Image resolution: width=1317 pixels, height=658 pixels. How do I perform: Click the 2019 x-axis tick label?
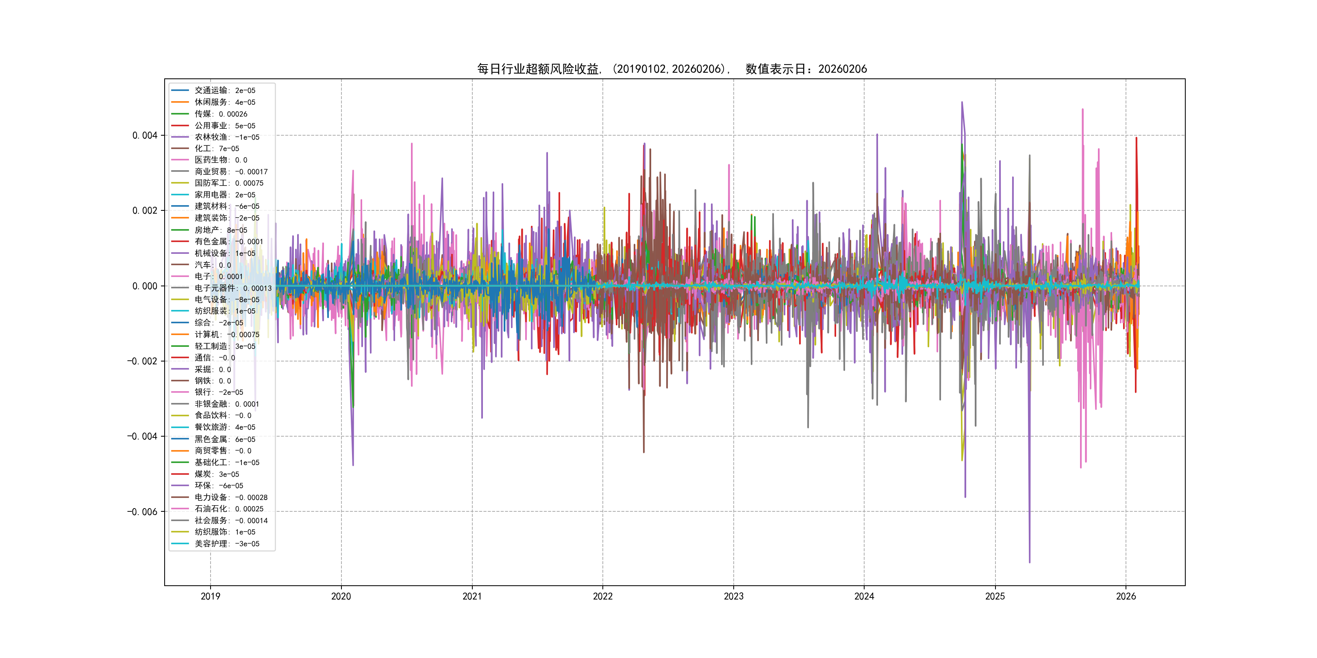point(210,596)
